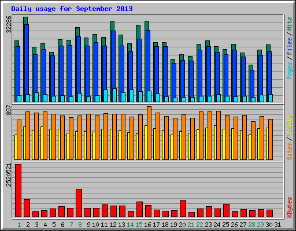Select day label '31' on the x-axis

[277, 225]
